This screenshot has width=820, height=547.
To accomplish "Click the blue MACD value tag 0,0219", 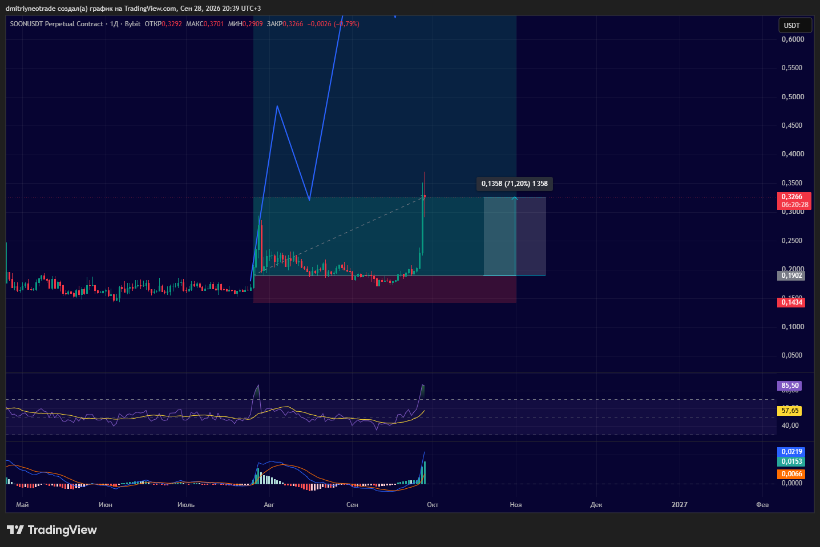I will pos(791,452).
